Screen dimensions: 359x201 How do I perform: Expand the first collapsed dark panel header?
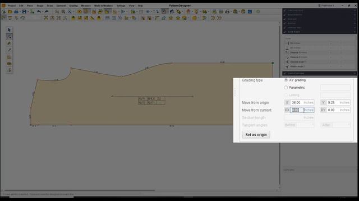(319, 11)
